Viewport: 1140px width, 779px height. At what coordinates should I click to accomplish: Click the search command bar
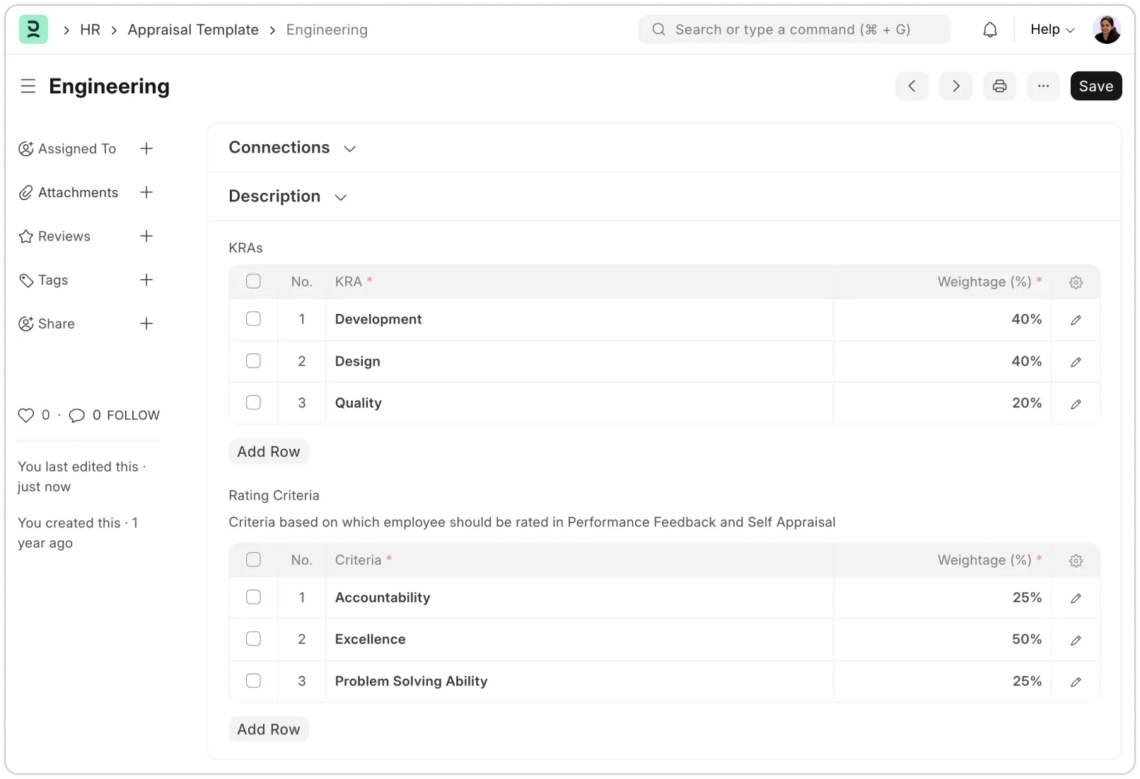[x=793, y=29]
